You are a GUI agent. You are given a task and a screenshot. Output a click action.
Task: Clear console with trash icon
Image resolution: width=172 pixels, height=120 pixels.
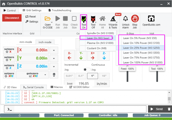pos(169,109)
